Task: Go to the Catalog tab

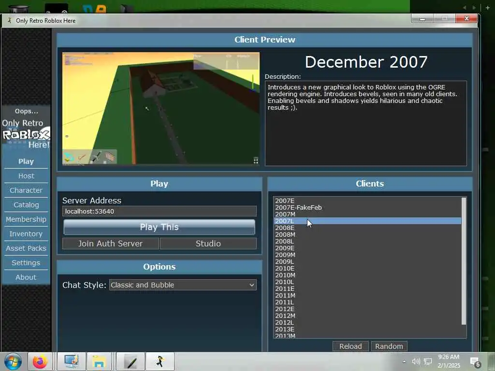Action: tap(26, 205)
